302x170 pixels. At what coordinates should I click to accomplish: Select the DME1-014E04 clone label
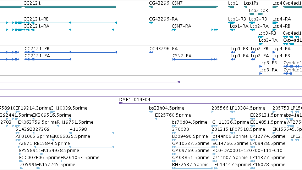[x=134, y=100]
